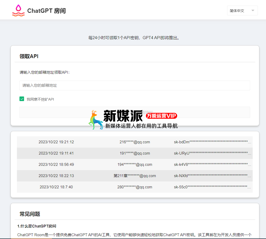Click email 280********@qq.com
The height and width of the screenshot is (239, 266).
tap(135, 187)
